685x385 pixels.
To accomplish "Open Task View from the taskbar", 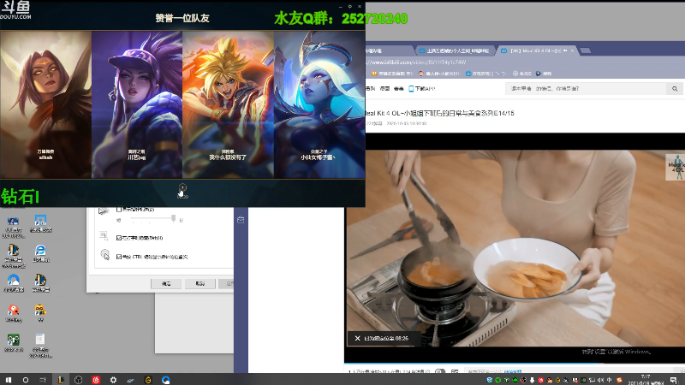I will [42, 380].
